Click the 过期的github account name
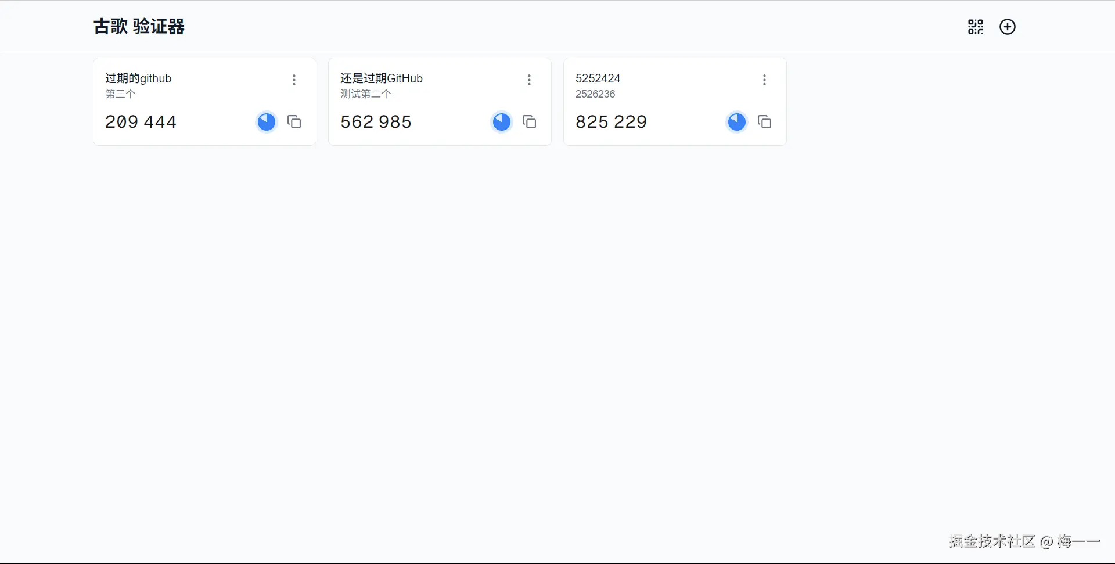Viewport: 1115px width, 564px height. point(138,78)
